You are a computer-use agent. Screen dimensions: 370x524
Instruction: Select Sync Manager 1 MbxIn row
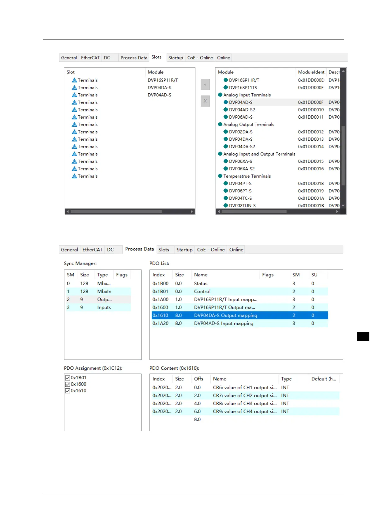click(x=98, y=292)
